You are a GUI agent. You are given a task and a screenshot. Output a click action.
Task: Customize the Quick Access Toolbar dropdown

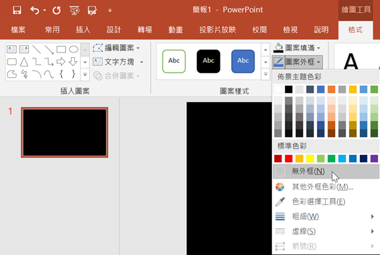pos(110,11)
